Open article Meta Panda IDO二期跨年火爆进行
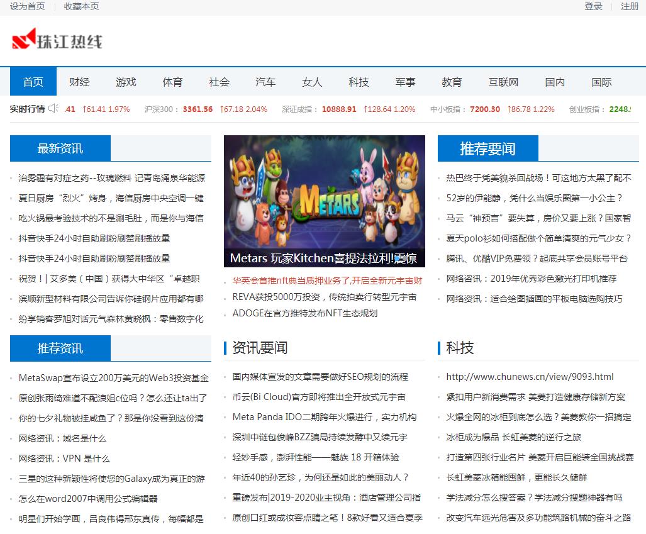Viewport: 646px width, 534px height. (x=325, y=417)
